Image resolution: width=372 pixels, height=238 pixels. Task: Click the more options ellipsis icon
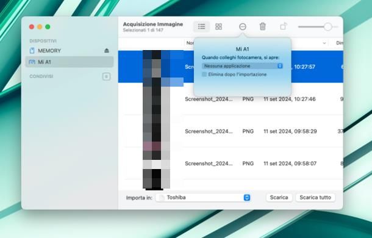tap(243, 27)
